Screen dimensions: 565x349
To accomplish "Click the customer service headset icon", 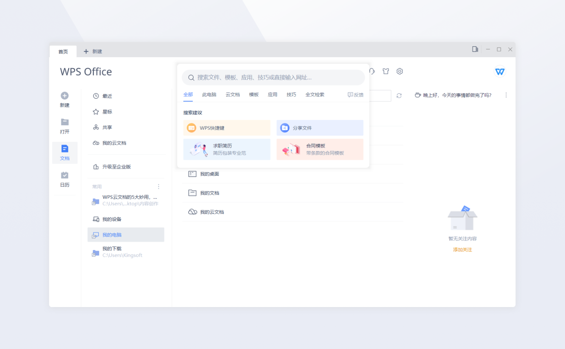I will (372, 71).
